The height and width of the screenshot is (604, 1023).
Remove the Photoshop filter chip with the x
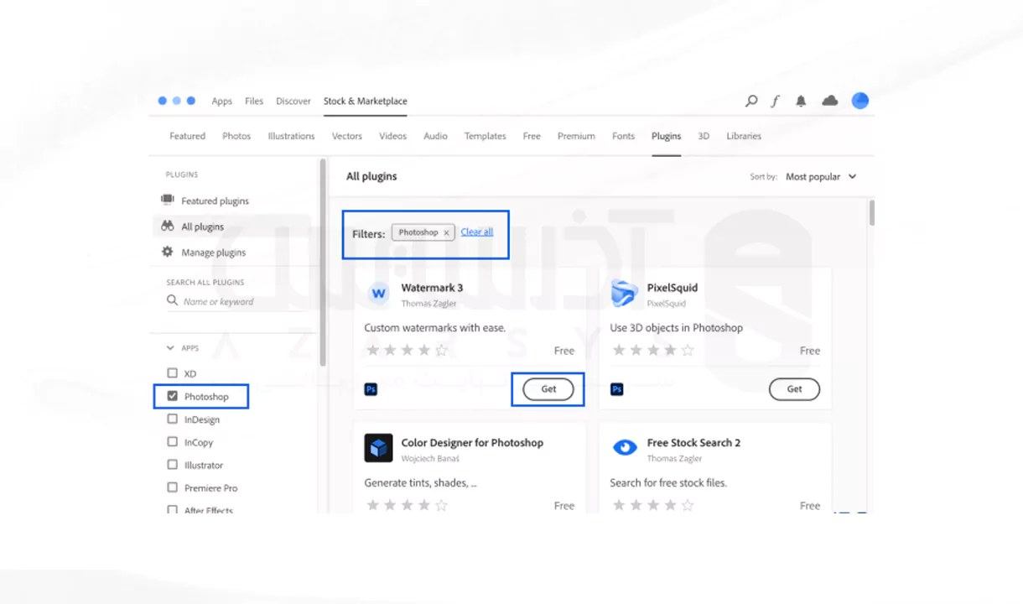pyautogui.click(x=446, y=232)
